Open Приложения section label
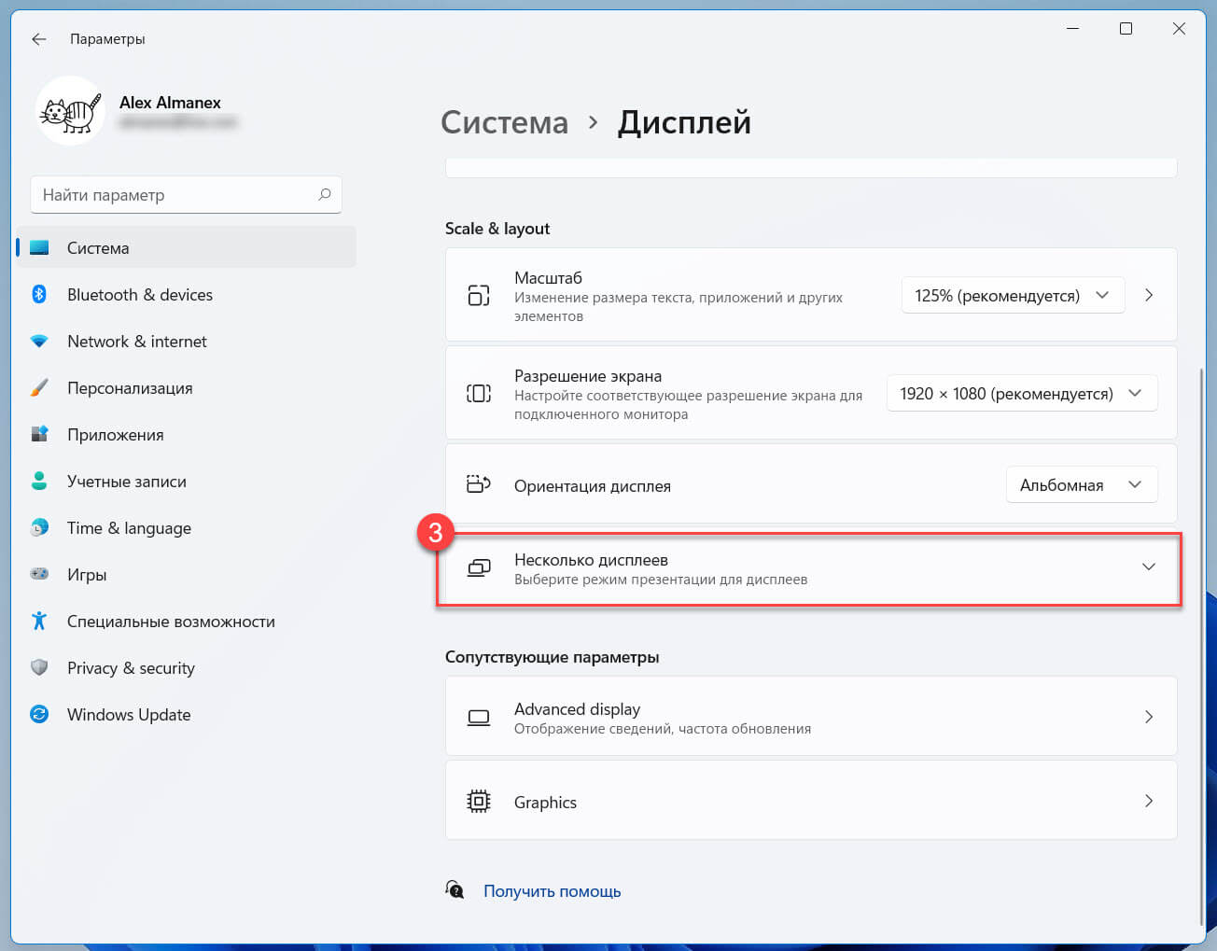 pyautogui.click(x=116, y=435)
